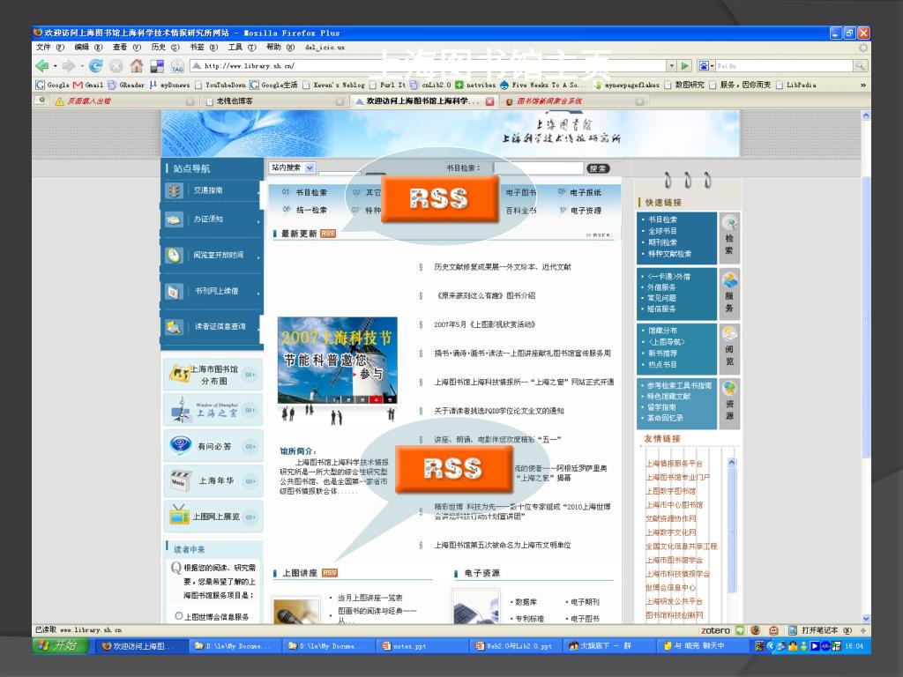This screenshot has height=677, width=903.
Task: Switch to the 图书馆新闻聚合系统 tab
Action: pos(573,101)
